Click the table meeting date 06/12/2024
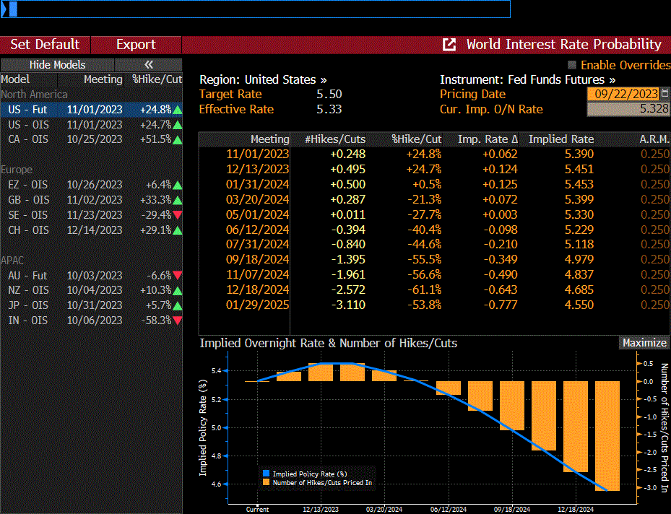The image size is (671, 514). [258, 230]
